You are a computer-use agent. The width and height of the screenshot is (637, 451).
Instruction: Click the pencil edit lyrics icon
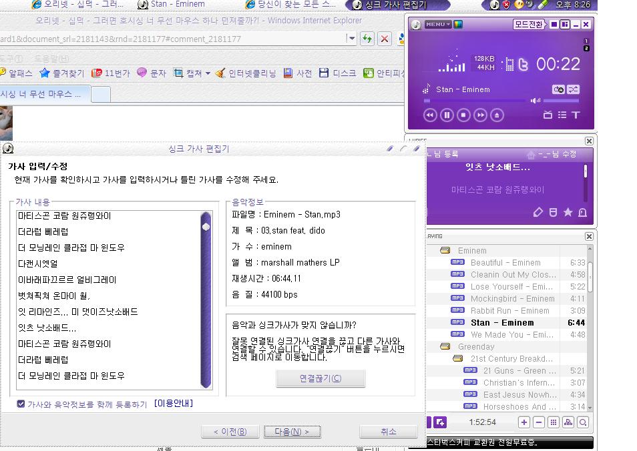point(538,212)
